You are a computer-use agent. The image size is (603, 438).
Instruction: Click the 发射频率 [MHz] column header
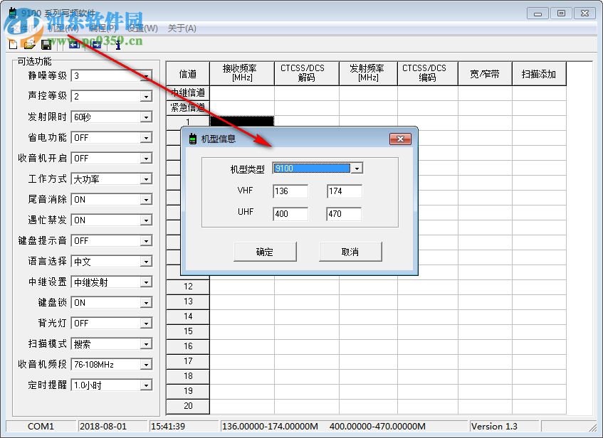[368, 73]
